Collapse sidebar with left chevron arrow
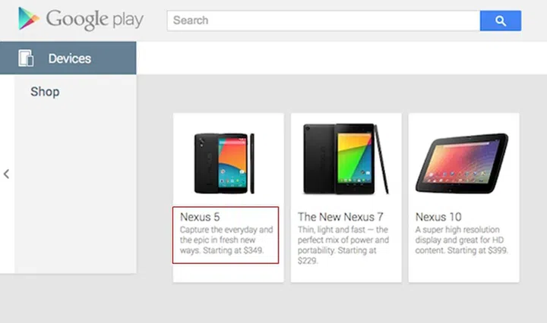Screen dimensions: 547x323 click(6, 174)
